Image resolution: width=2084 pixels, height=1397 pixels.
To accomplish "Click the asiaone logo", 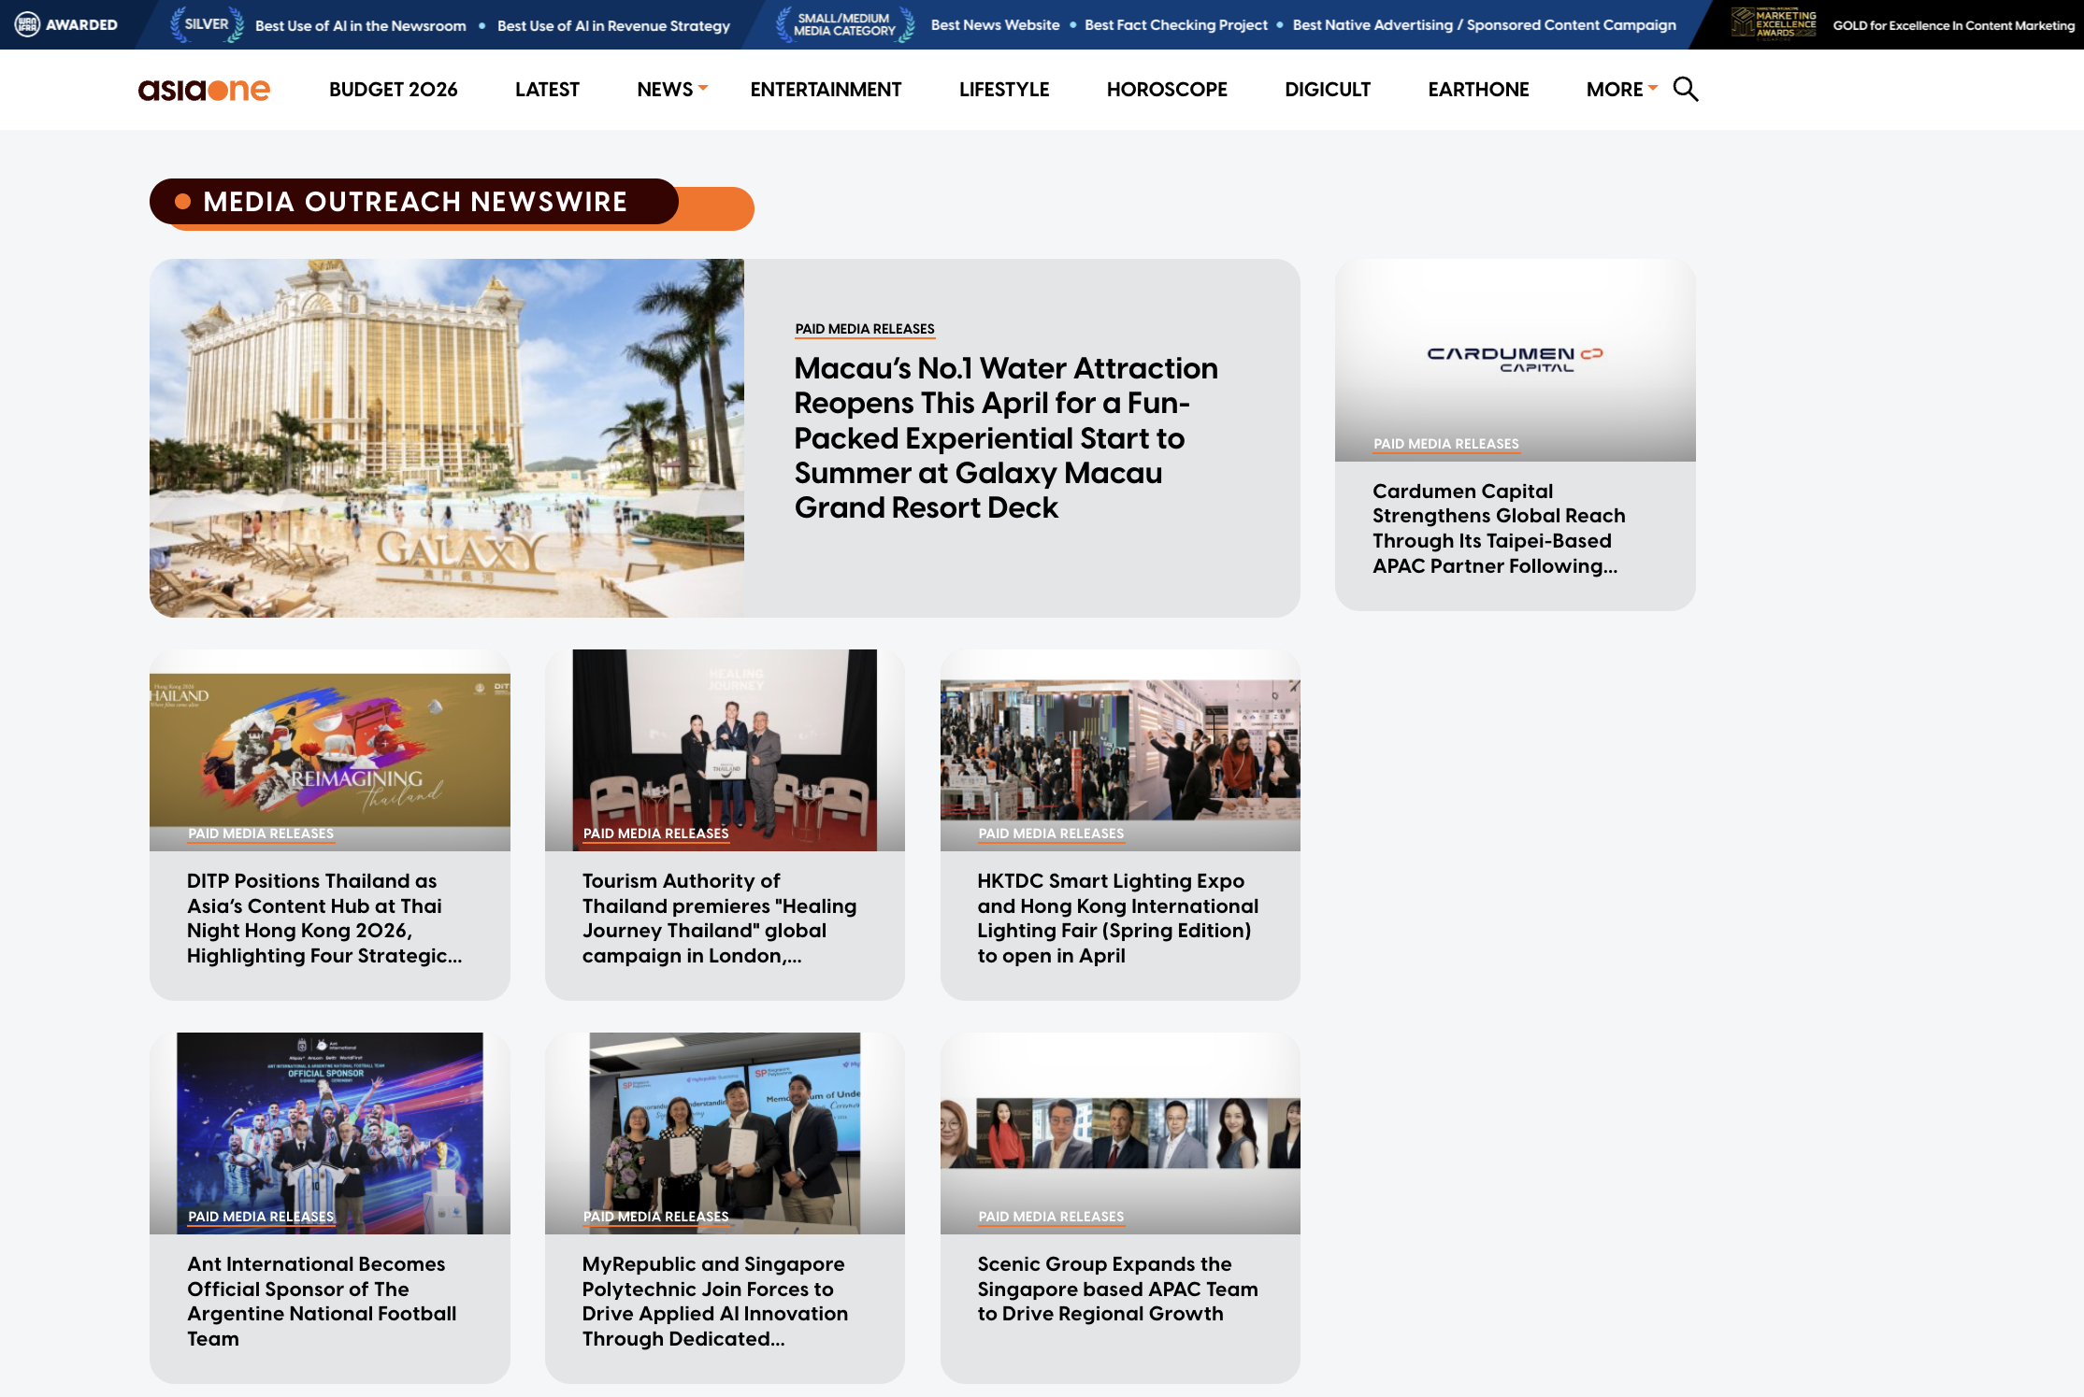I will pos(204,89).
